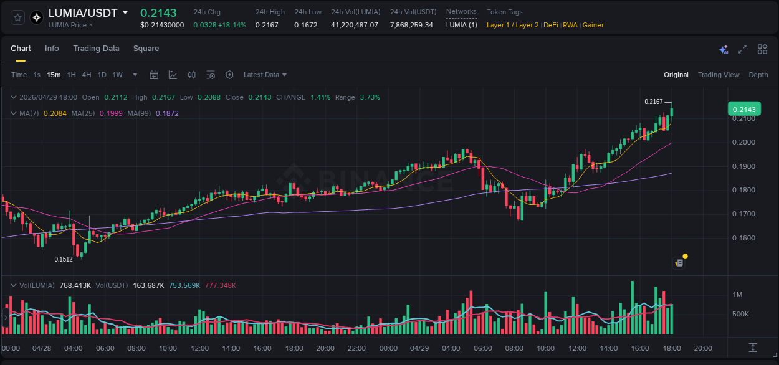Open the date range calendar picker
Image resolution: width=779 pixels, height=365 pixels.
click(x=154, y=75)
